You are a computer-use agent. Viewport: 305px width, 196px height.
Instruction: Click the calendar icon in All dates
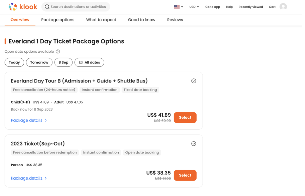[x=81, y=63]
